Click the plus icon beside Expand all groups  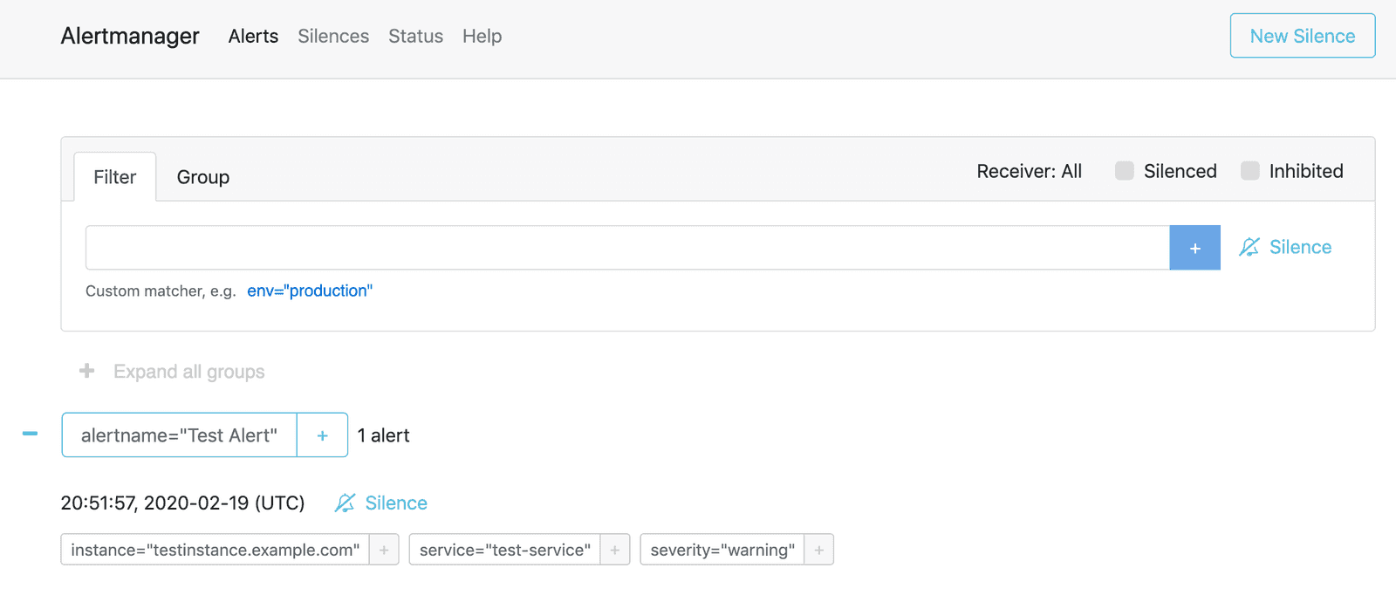coord(87,372)
